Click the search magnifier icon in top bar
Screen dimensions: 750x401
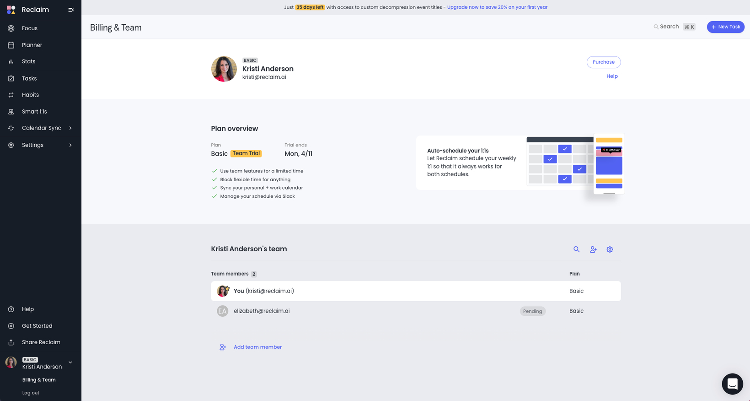[656, 27]
